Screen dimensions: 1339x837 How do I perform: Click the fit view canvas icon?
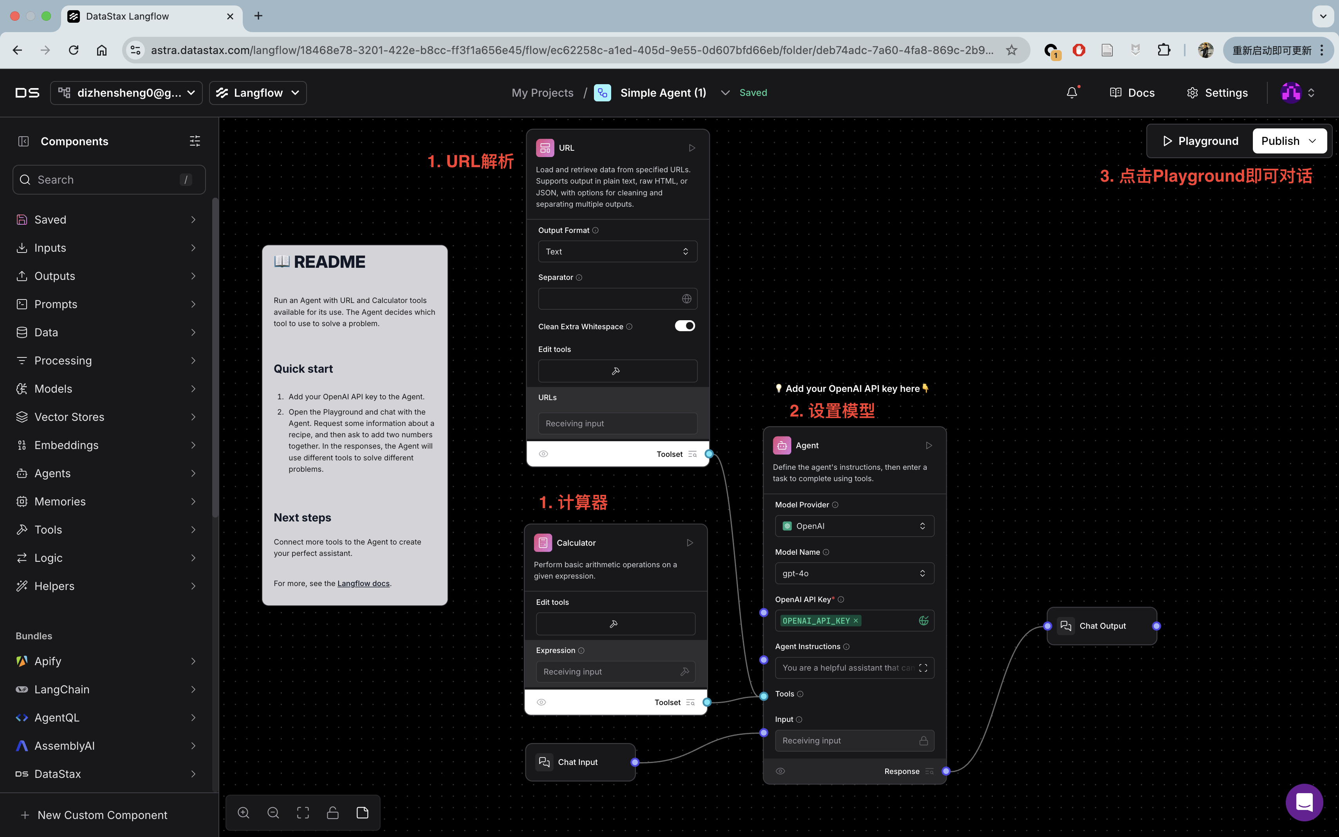point(303,813)
